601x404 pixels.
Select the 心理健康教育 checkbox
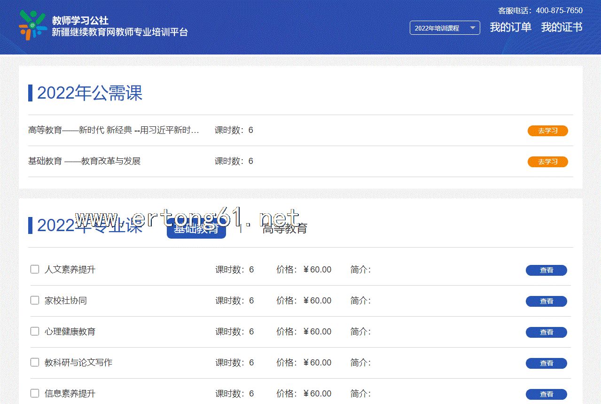[x=35, y=331]
